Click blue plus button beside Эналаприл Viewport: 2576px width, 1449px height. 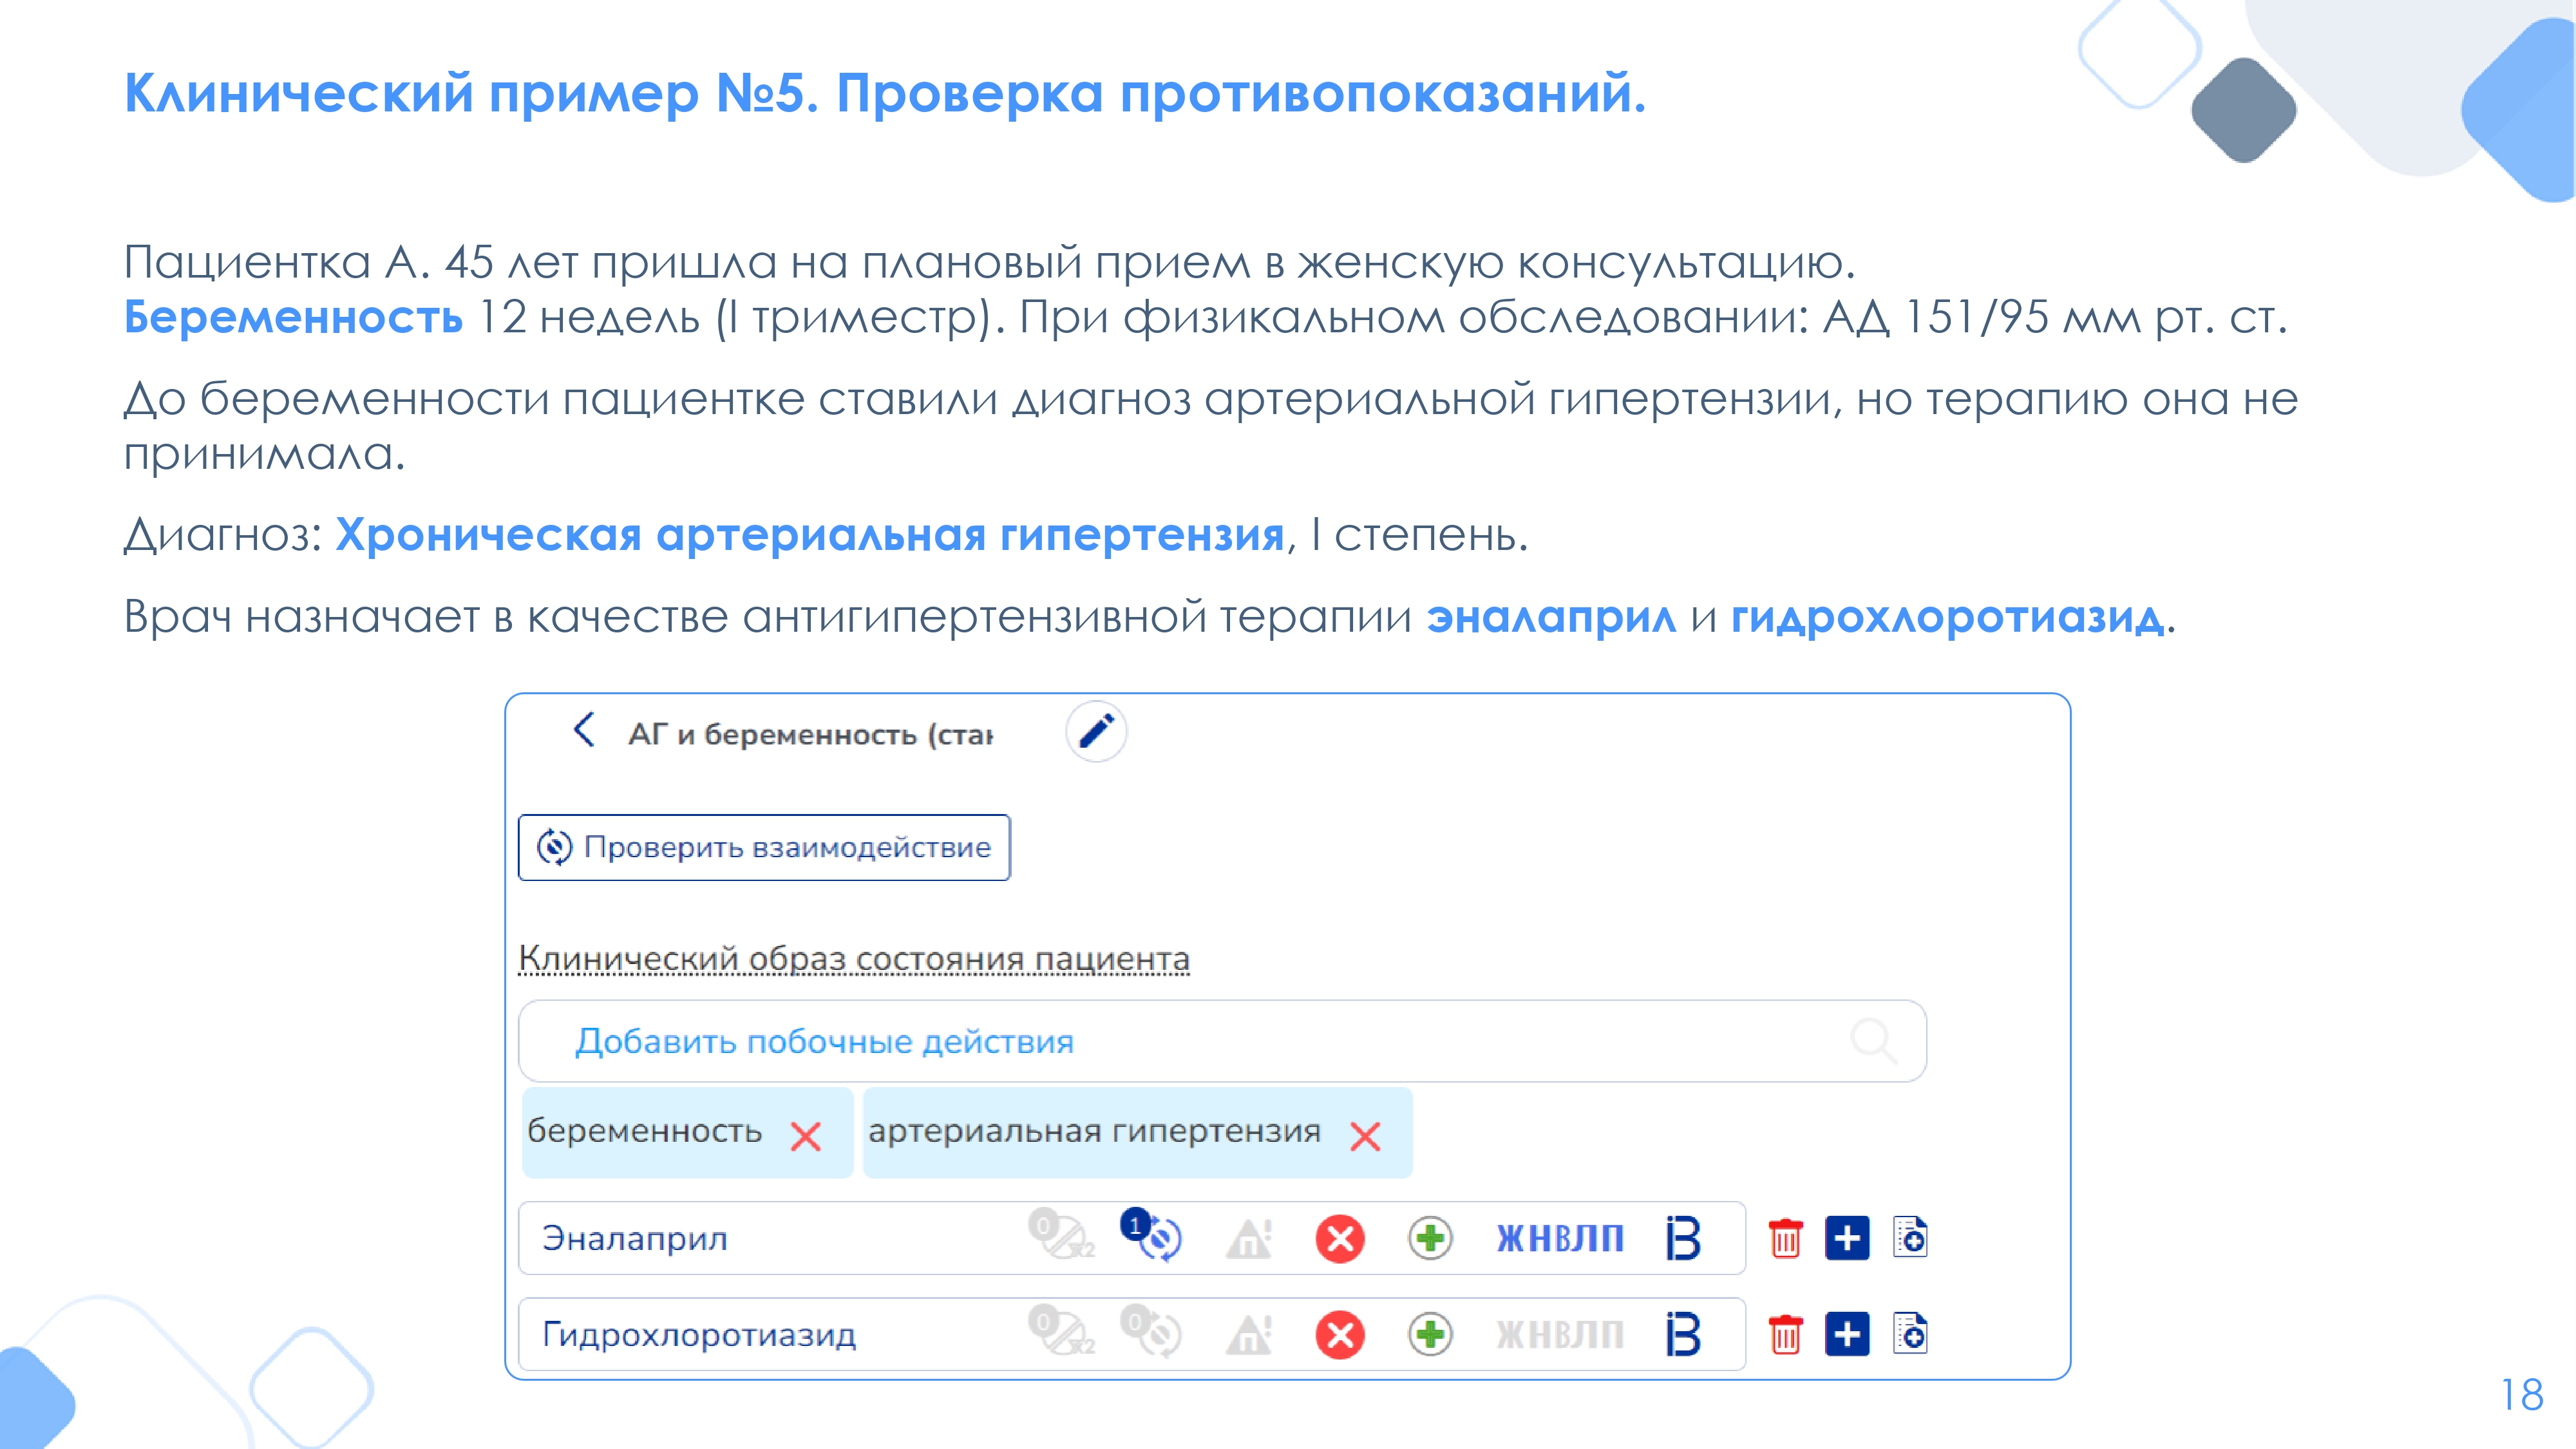tap(1847, 1238)
